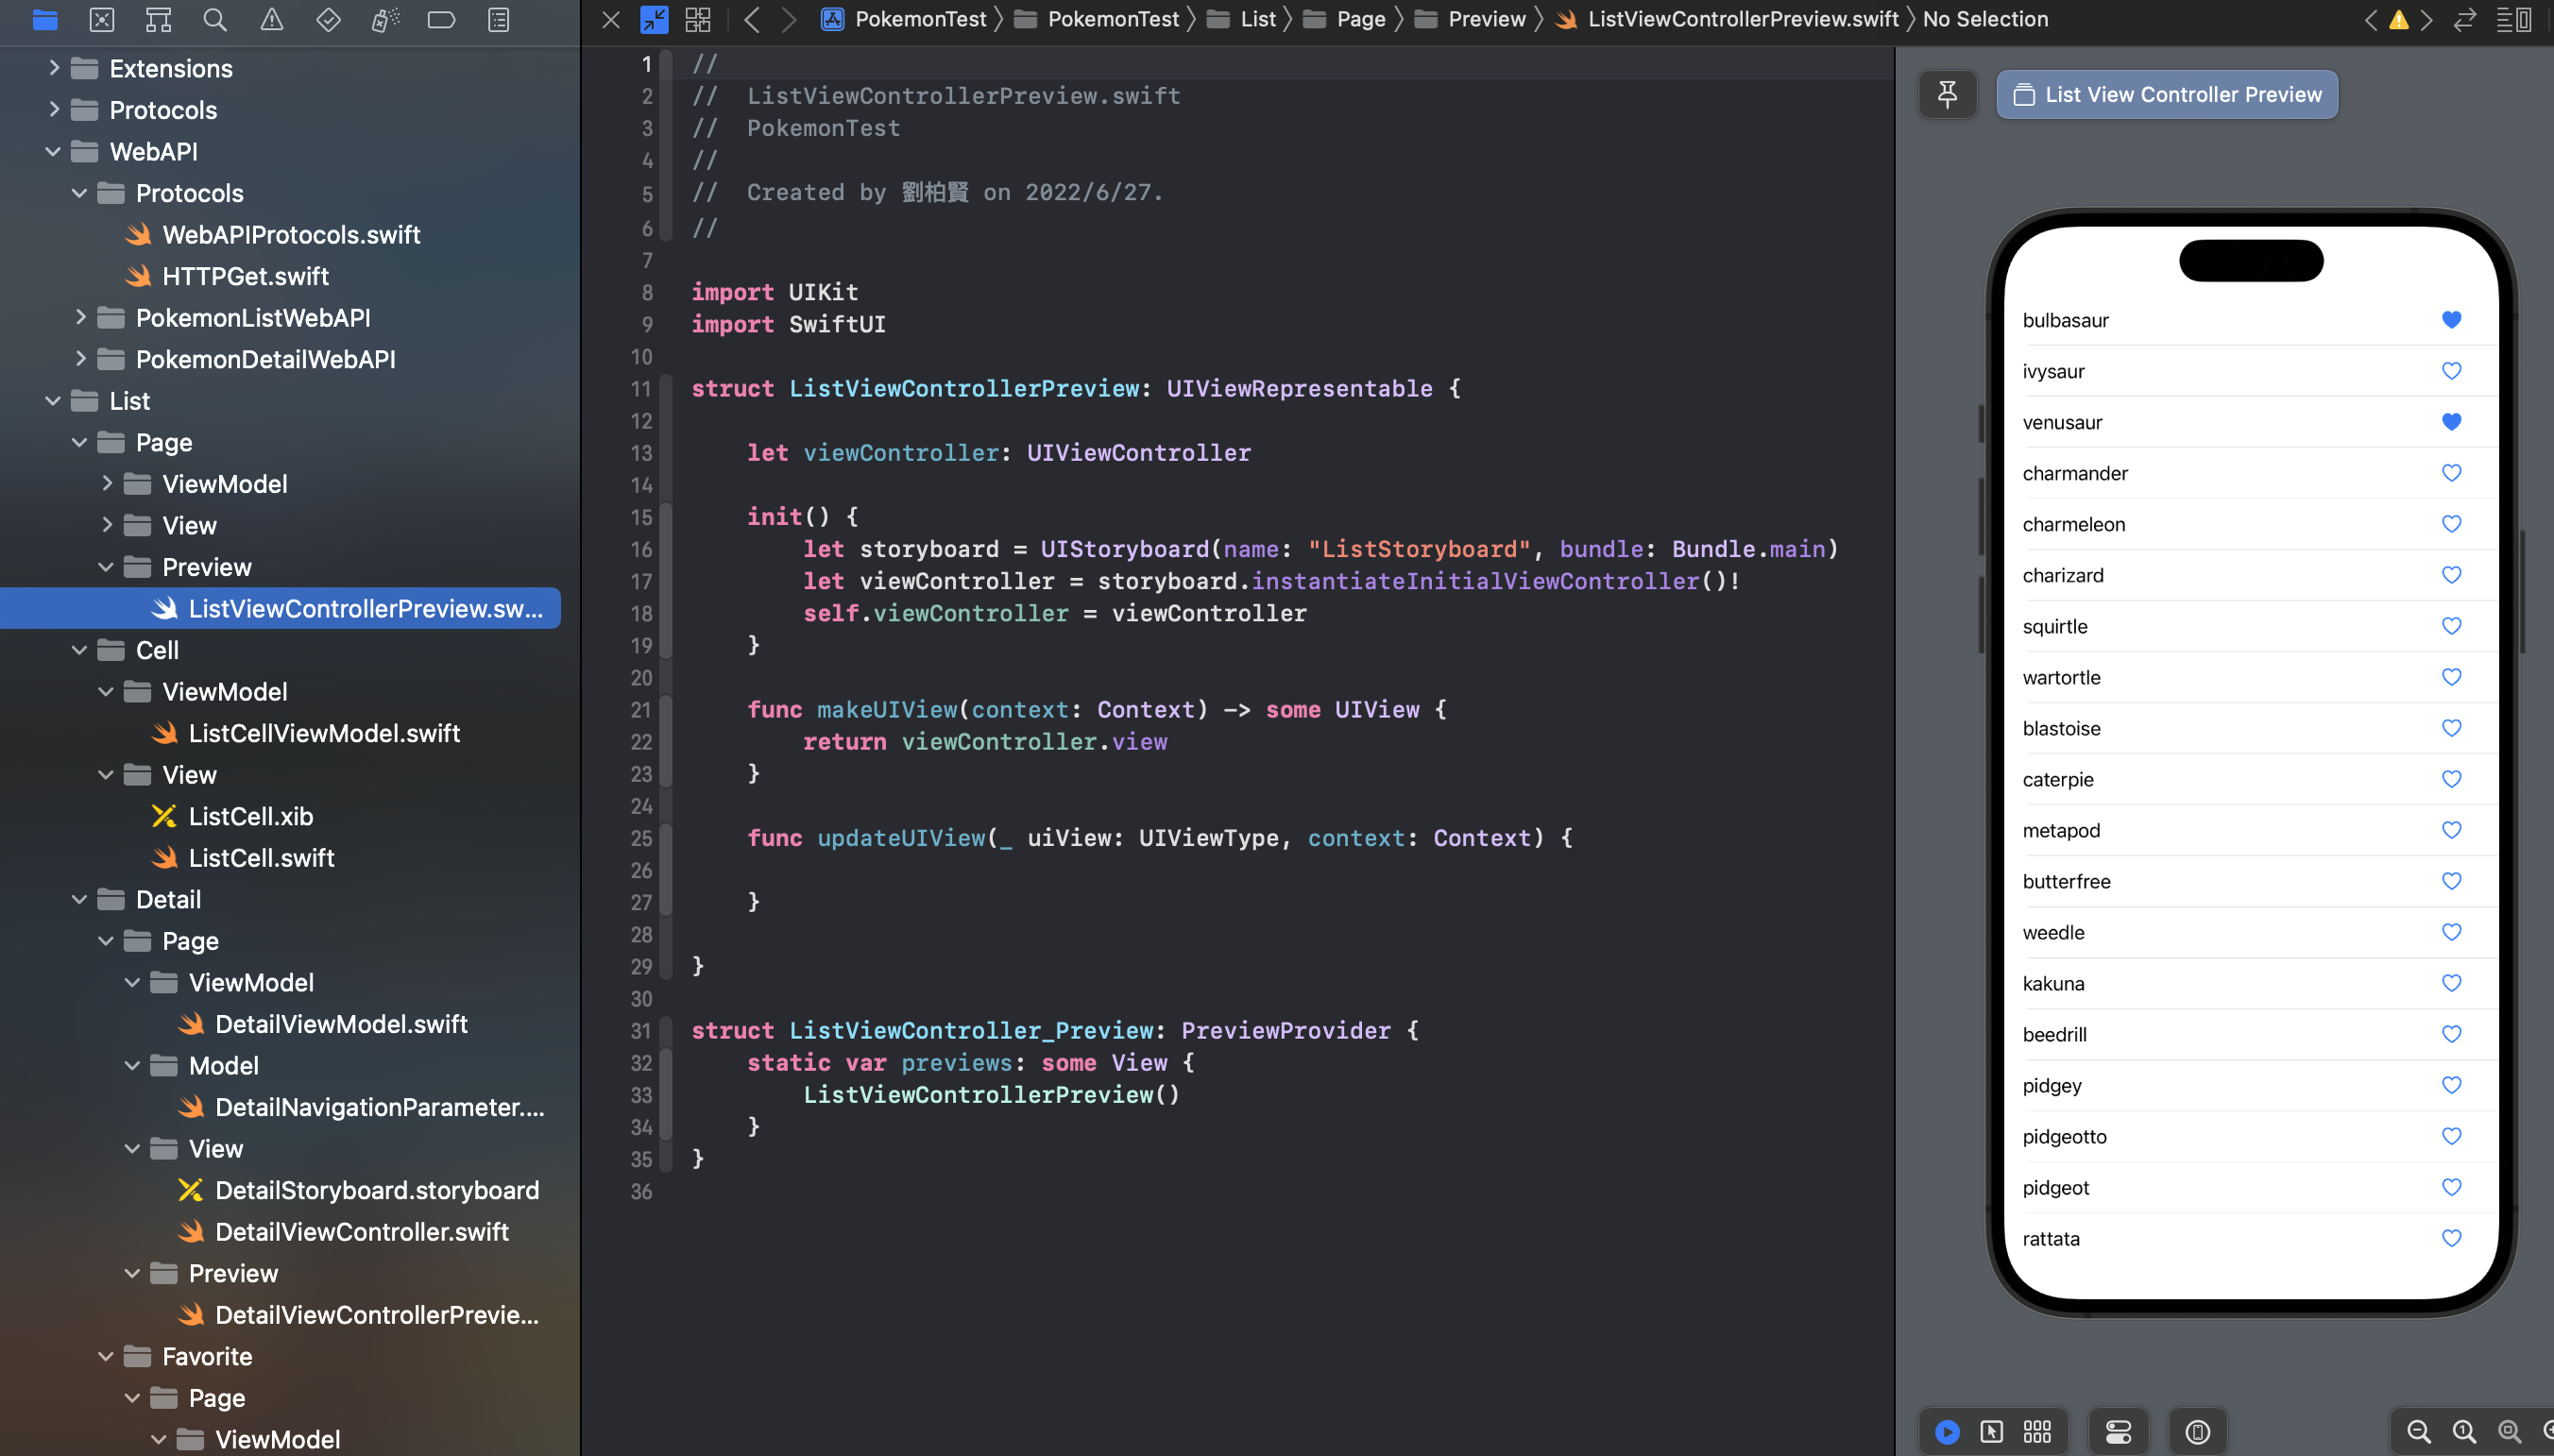Click line number 16 in the editor gutter

pos(641,550)
